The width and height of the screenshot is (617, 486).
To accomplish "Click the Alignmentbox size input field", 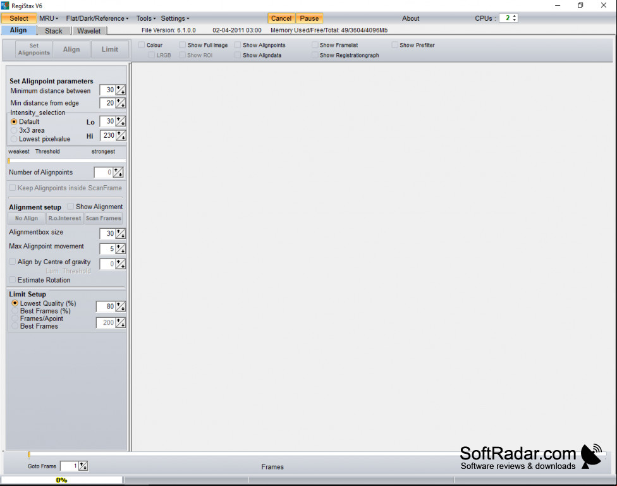I will (x=107, y=234).
